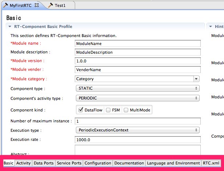The image size is (224, 171).
Task: Click the "*Module category :" label
Action: [29, 79]
